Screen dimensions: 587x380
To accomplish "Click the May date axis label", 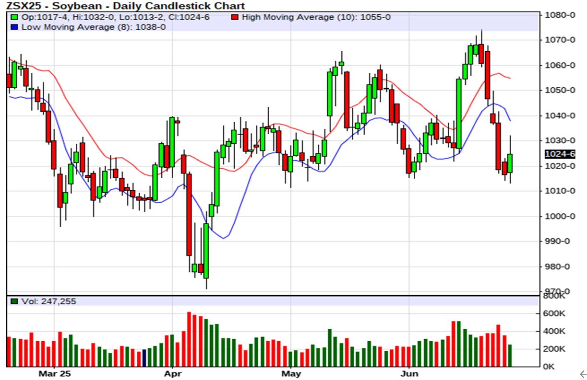I will tap(291, 373).
